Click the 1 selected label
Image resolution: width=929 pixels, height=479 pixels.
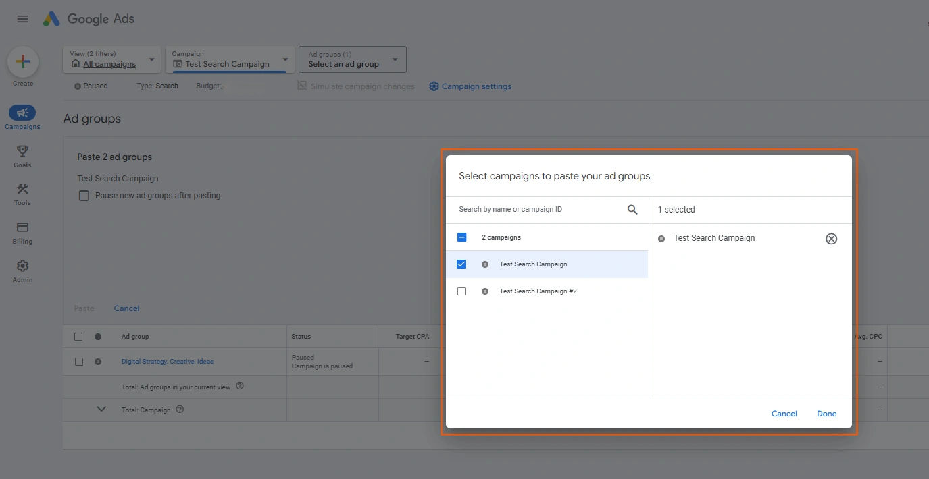point(676,210)
